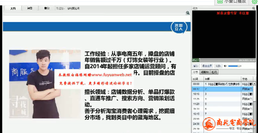Image resolution: width=258 pixels, height=133 pixels.
Task: Click the 退出全屏 button
Action: point(207,66)
